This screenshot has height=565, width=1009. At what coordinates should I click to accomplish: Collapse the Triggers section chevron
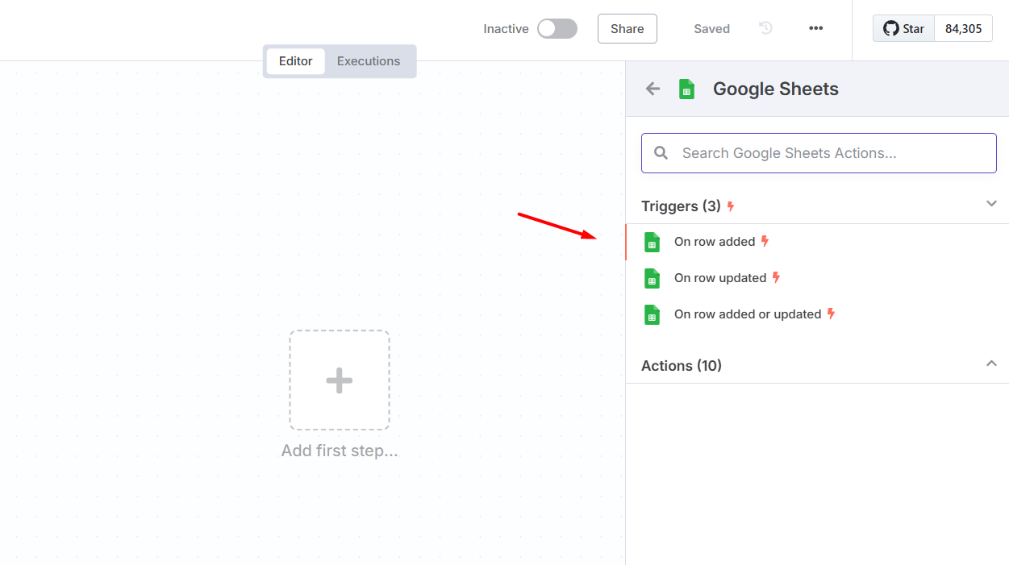(991, 204)
